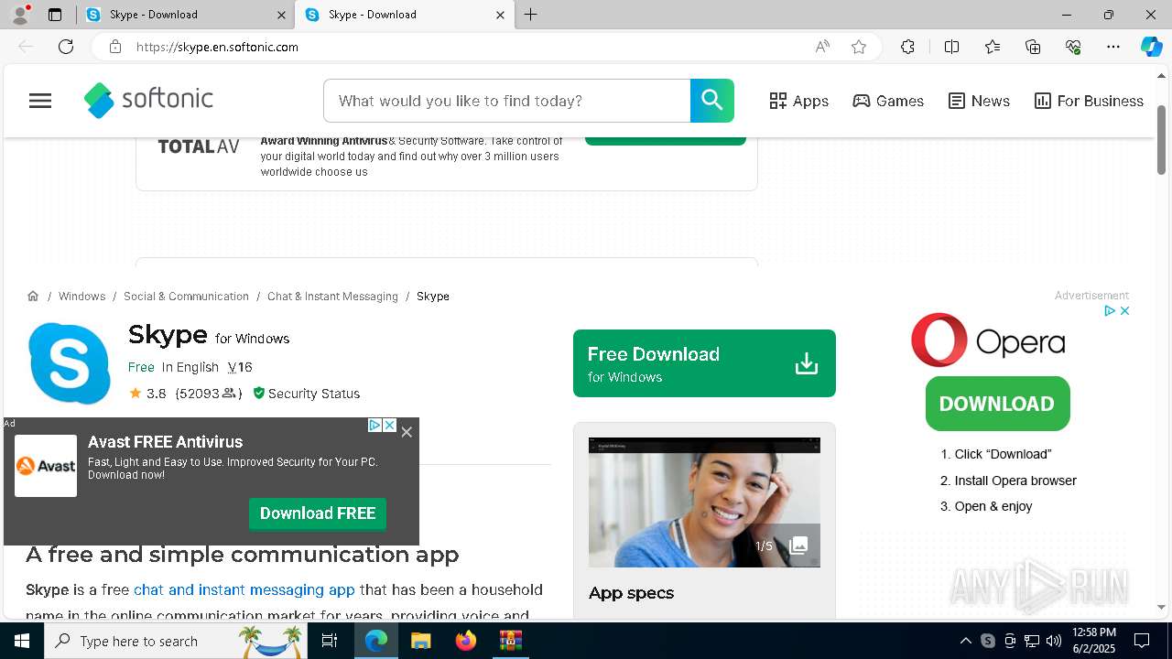
Task: Click the page vertical scrollbar
Action: [x=1162, y=140]
